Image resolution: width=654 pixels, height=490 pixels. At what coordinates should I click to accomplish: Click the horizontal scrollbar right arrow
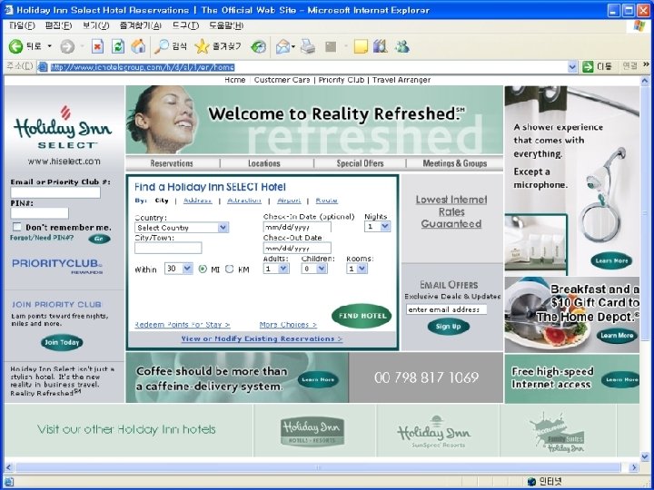click(x=634, y=467)
